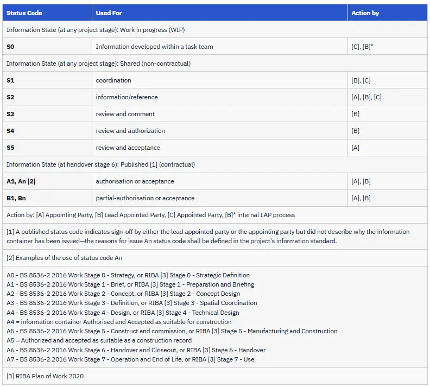Click the Action by column header
Viewport: 430px width, 387px height.
click(388, 12)
